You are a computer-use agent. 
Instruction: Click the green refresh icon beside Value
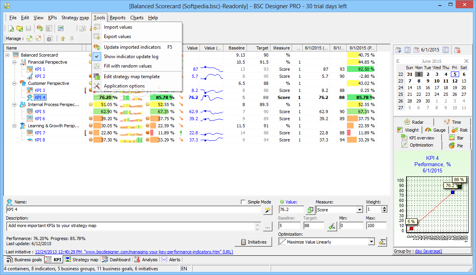(x=310, y=210)
